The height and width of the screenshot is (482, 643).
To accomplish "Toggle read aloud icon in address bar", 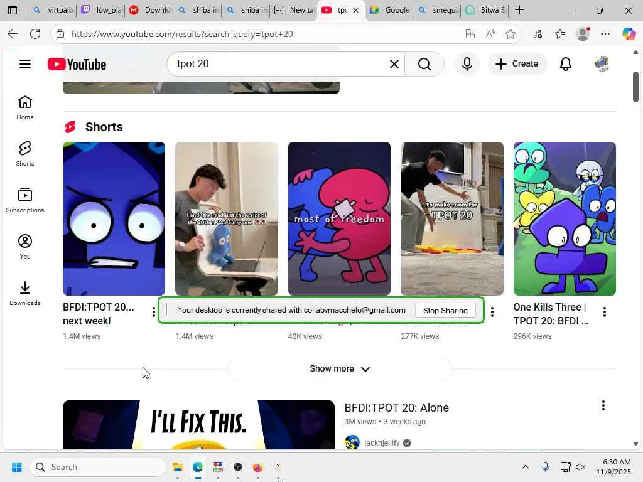I will [490, 34].
